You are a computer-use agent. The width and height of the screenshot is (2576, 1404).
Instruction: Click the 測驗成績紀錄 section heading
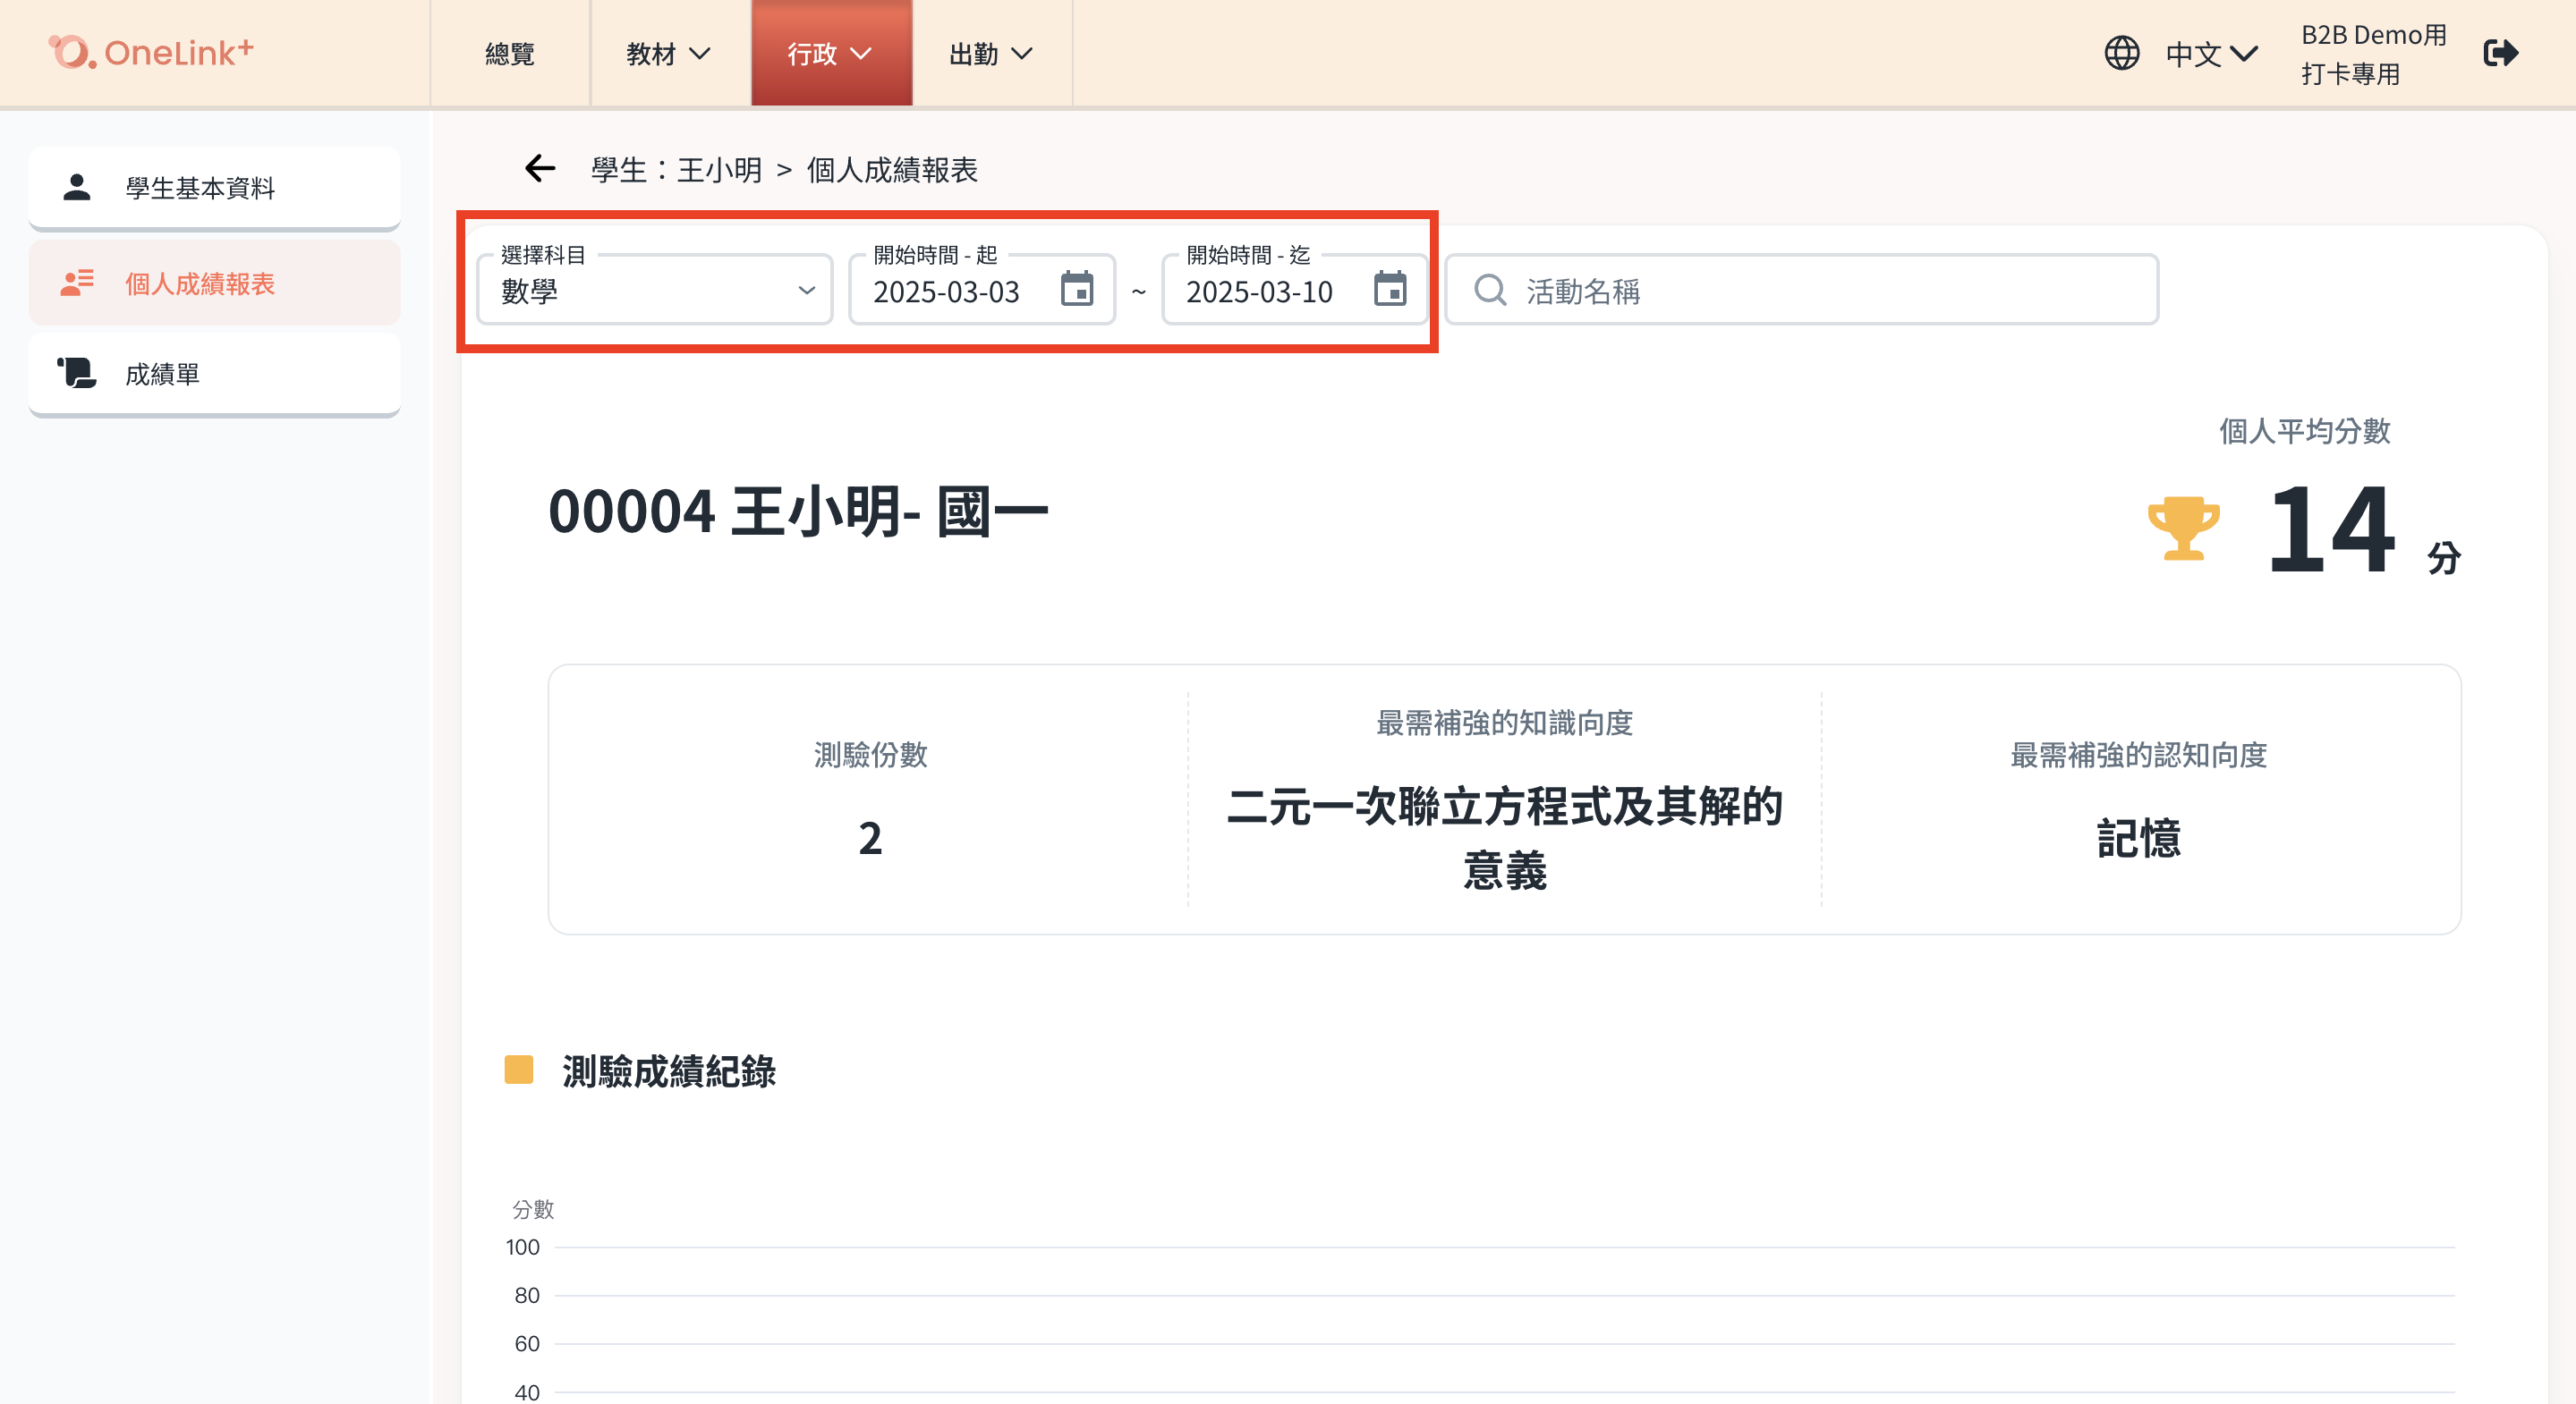point(669,1071)
